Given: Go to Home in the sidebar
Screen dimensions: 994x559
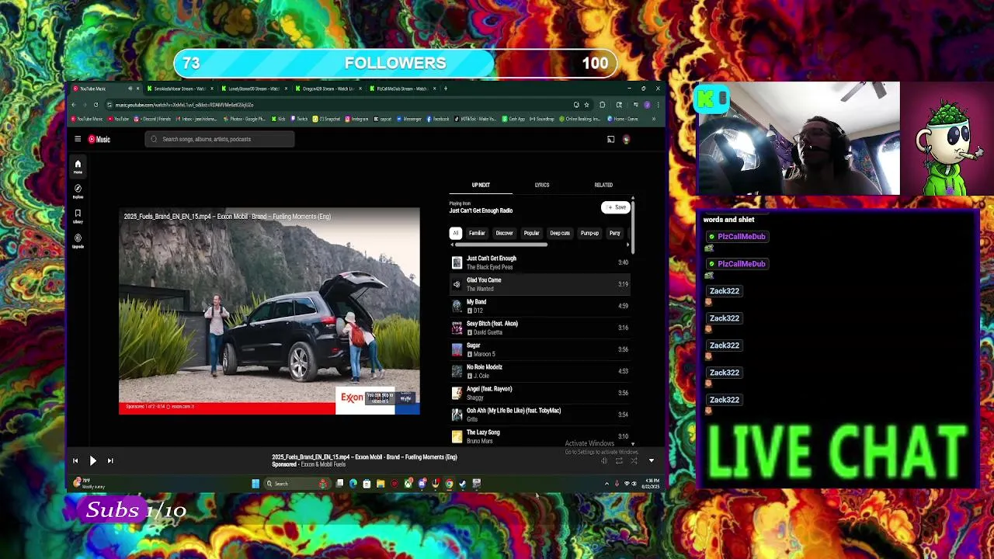Looking at the screenshot, I should tap(78, 166).
